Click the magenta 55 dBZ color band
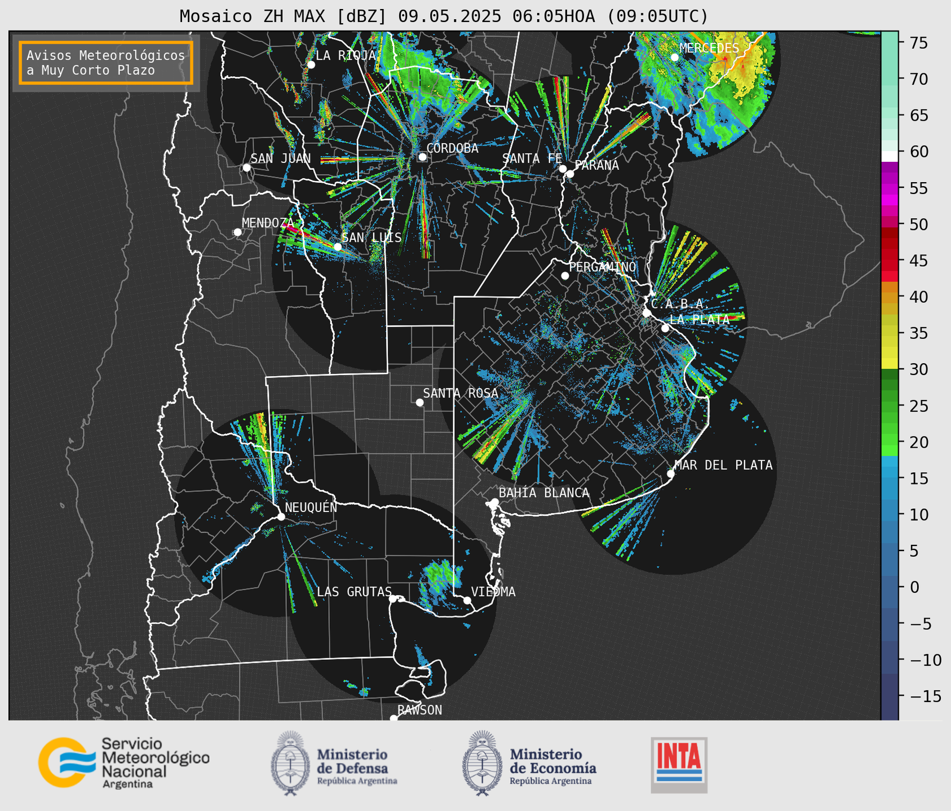The width and height of the screenshot is (951, 811). point(890,188)
